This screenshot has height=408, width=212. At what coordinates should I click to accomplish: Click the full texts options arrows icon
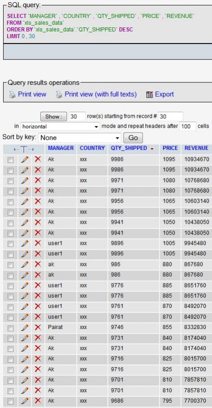click(24, 149)
